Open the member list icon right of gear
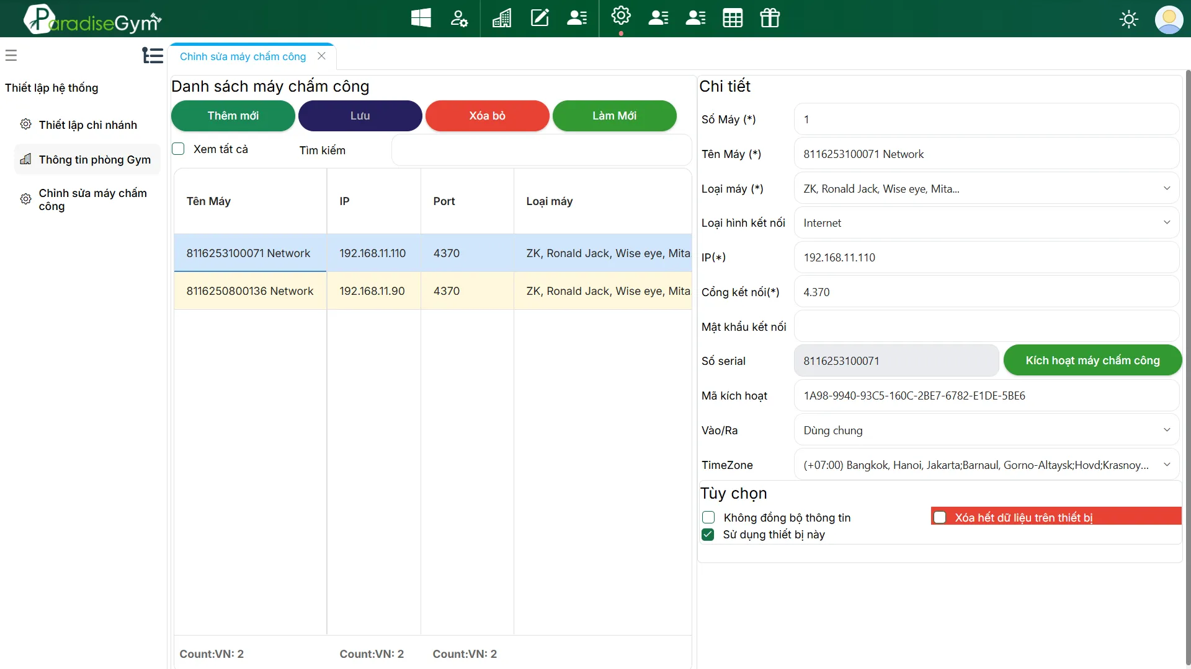 (658, 18)
